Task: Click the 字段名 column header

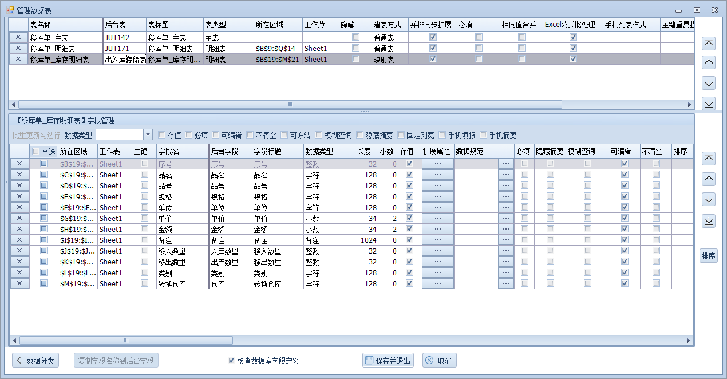Action: click(x=181, y=151)
